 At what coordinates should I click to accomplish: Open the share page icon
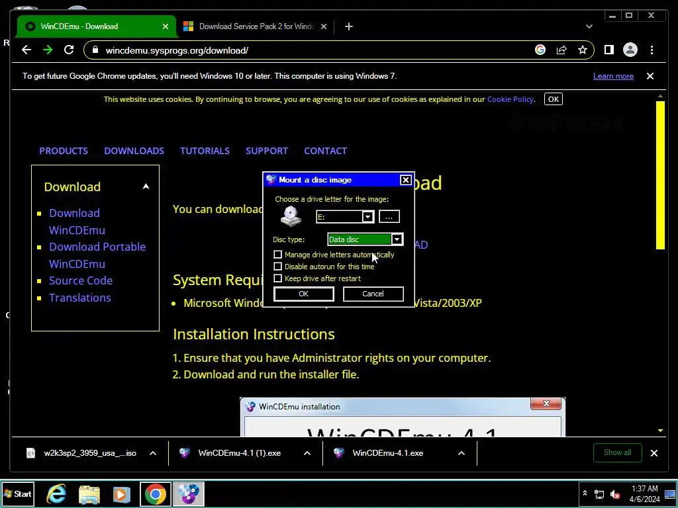(x=561, y=50)
